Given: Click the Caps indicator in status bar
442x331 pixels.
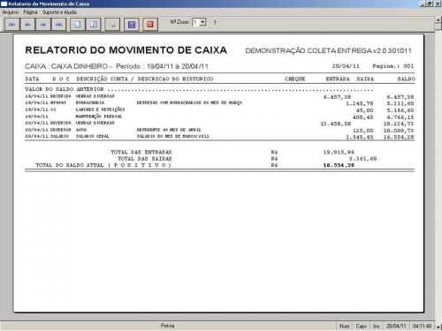Looking at the screenshot, I should (x=361, y=327).
